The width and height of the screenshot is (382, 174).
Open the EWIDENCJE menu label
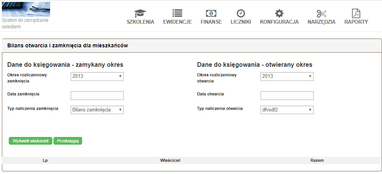click(177, 22)
